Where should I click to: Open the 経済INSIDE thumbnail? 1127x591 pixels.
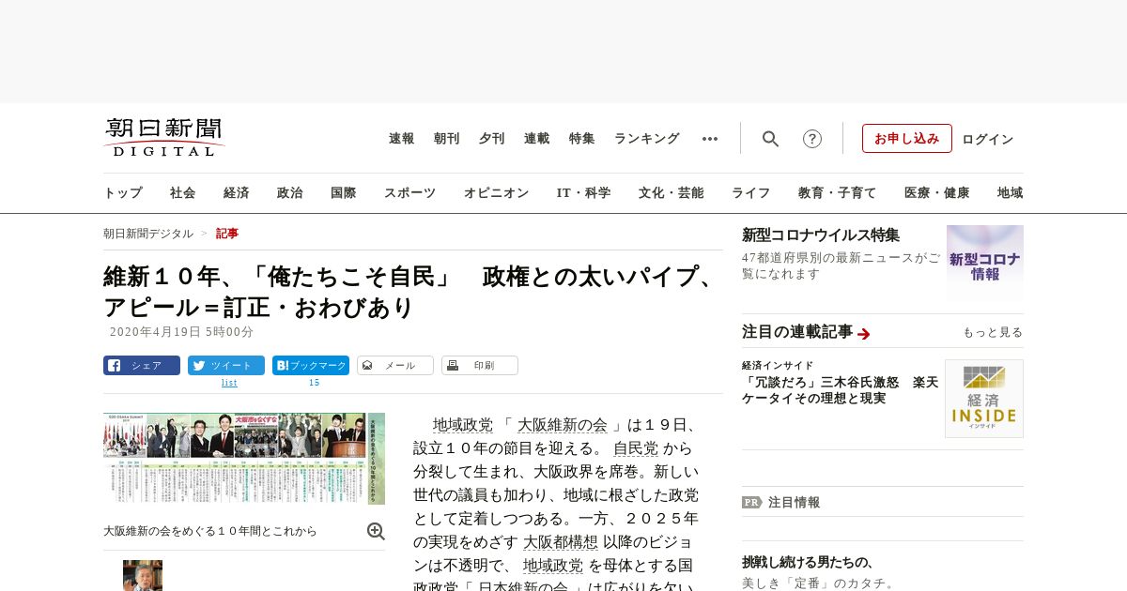[984, 399]
